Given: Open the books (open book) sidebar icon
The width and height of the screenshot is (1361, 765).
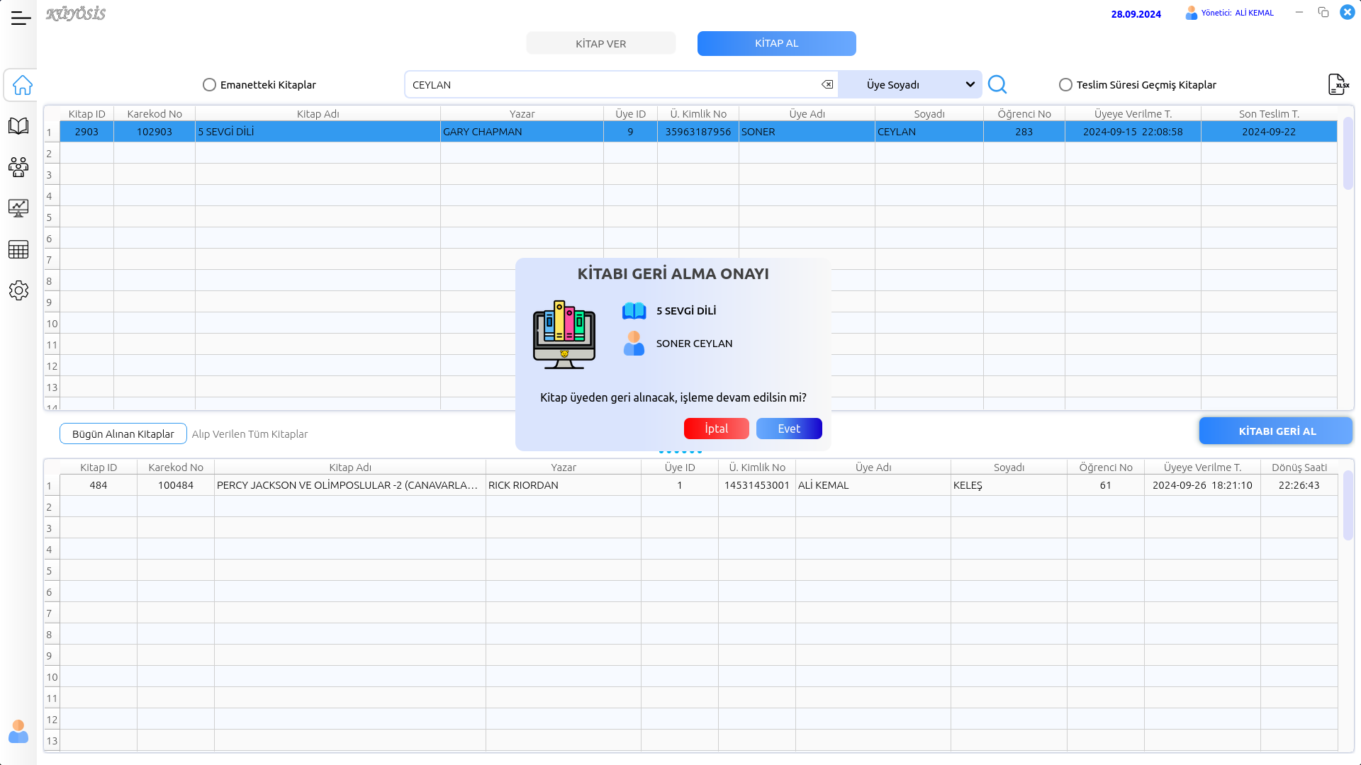Looking at the screenshot, I should (19, 126).
